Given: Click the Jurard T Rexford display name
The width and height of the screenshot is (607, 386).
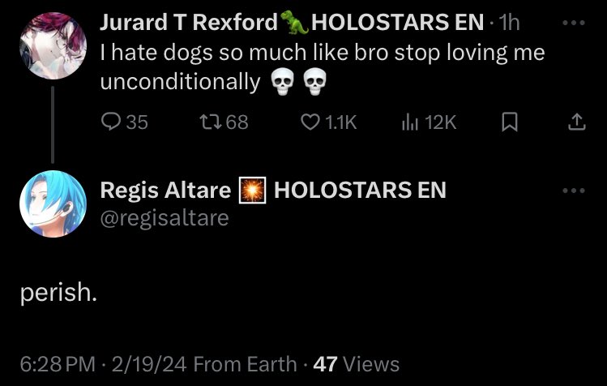Looking at the screenshot, I should [x=189, y=22].
